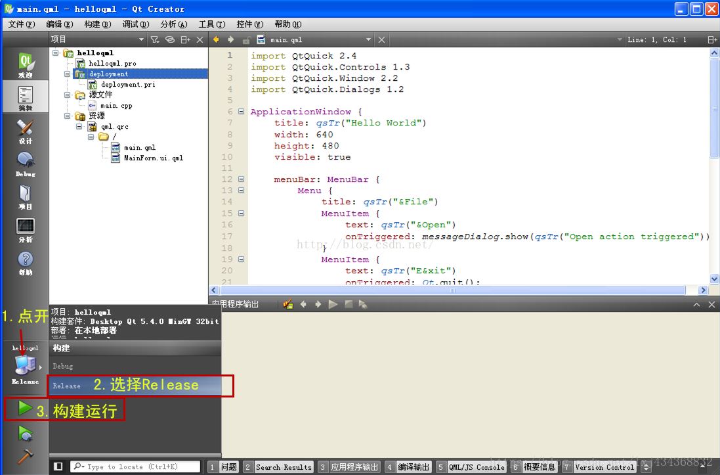720x475 pixels.
Task: Show the 编译输出 Compile Output pane
Action: pos(408,466)
